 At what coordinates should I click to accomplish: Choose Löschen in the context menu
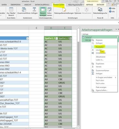(x=104, y=50)
